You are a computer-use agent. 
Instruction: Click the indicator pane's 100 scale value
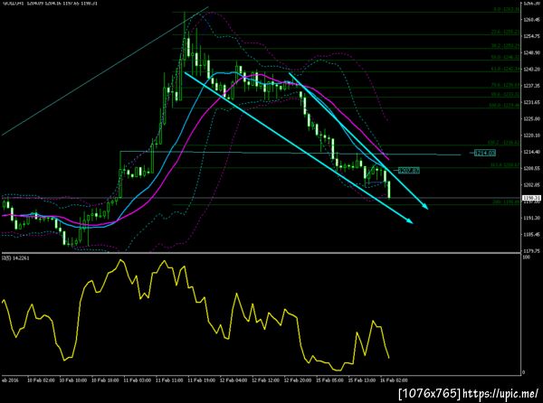tap(527, 258)
